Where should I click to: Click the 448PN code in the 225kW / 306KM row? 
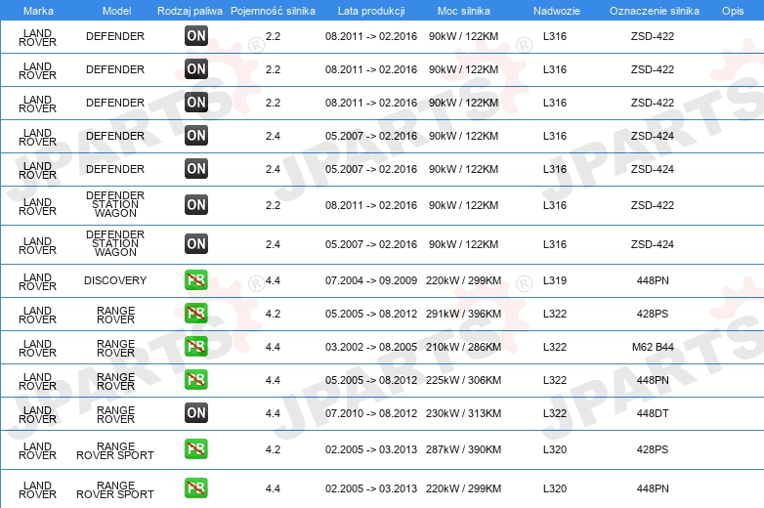[653, 380]
